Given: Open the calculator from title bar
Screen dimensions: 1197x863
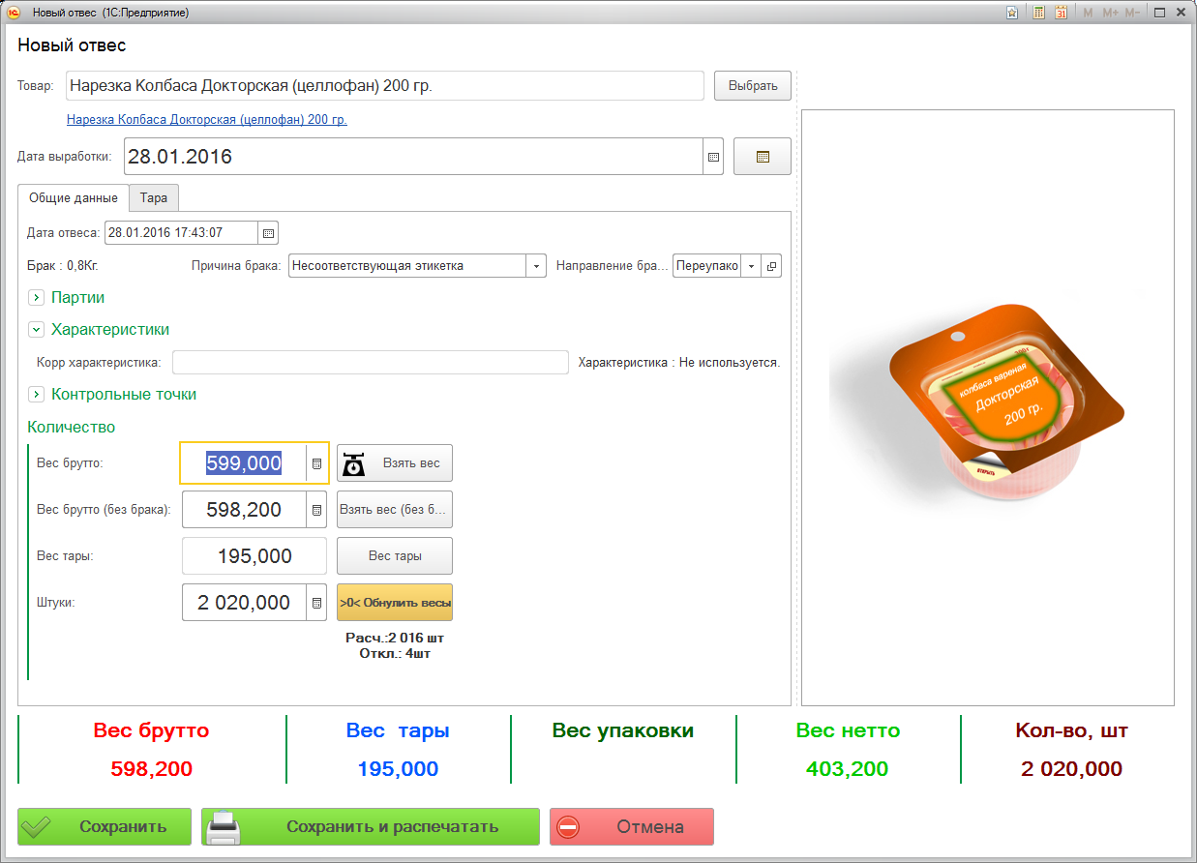Looking at the screenshot, I should (1038, 13).
